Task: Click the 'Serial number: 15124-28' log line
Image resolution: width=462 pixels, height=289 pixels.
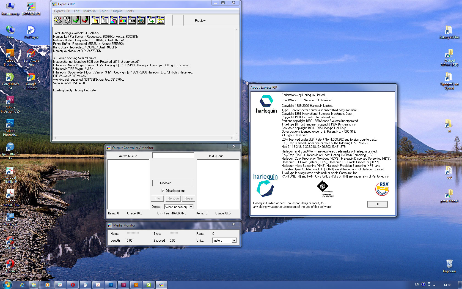Action: (x=69, y=83)
